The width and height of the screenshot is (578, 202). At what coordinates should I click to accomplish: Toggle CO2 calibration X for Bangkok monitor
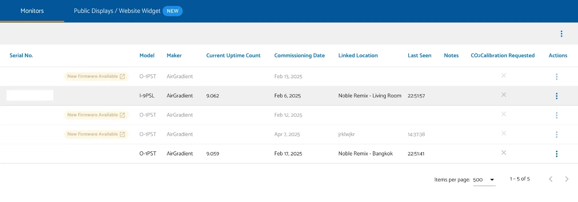click(x=504, y=152)
